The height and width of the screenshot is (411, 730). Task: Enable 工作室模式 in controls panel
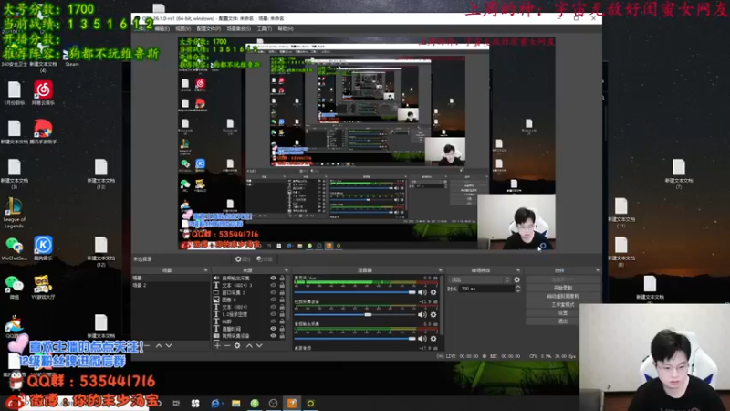(x=563, y=305)
